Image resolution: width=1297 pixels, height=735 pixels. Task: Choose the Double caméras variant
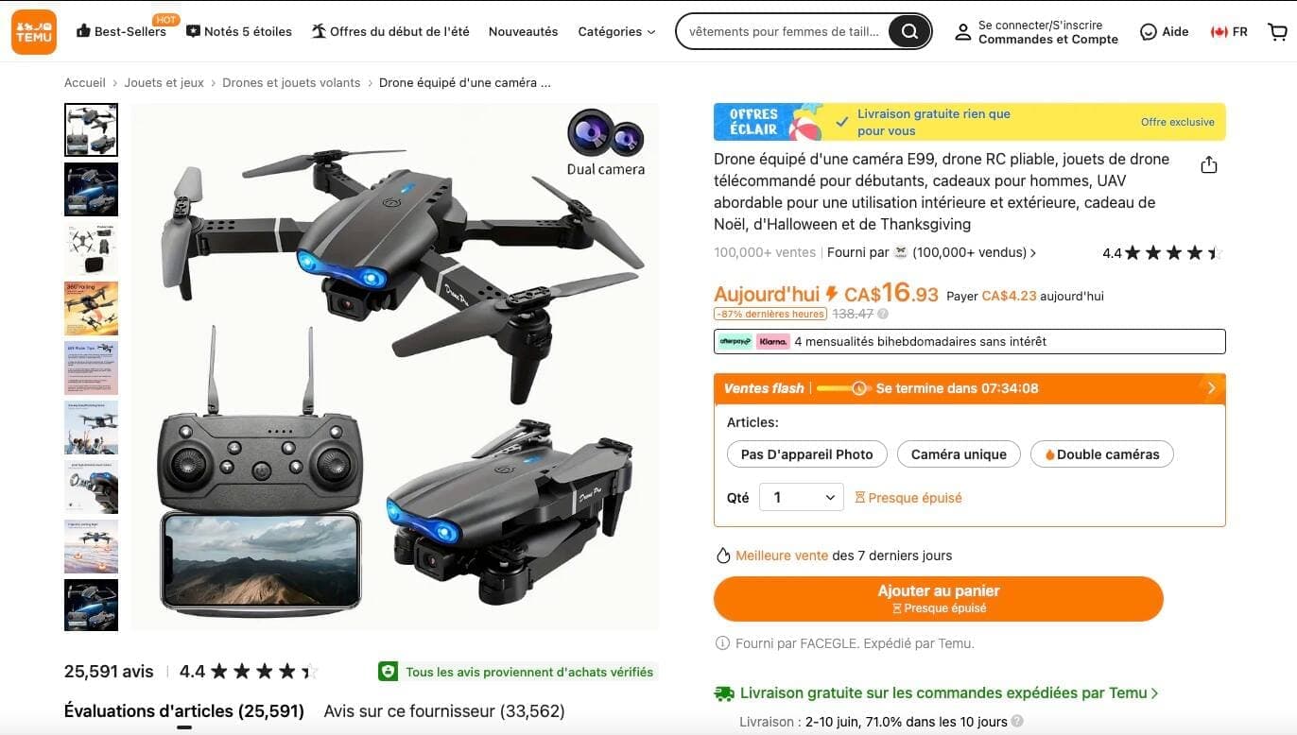click(1101, 454)
